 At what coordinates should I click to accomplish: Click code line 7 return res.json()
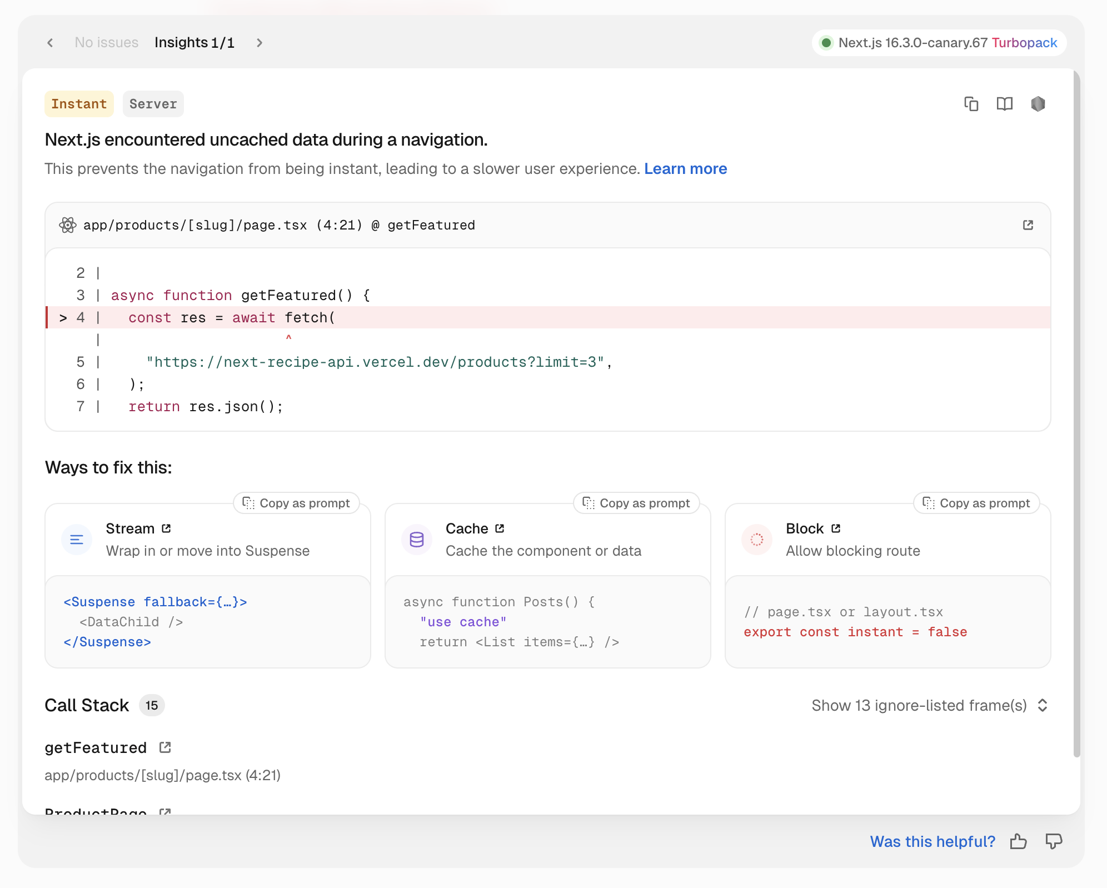[206, 407]
